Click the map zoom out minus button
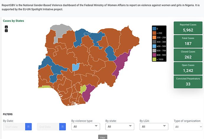The height and width of the screenshot is (139, 204). click(6, 30)
